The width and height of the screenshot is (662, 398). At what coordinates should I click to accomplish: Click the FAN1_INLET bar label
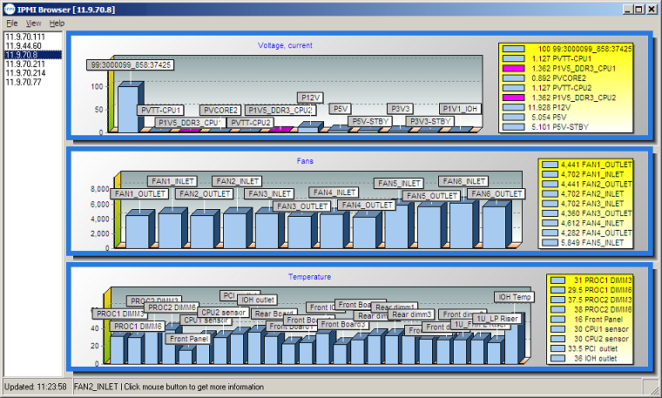[172, 181]
